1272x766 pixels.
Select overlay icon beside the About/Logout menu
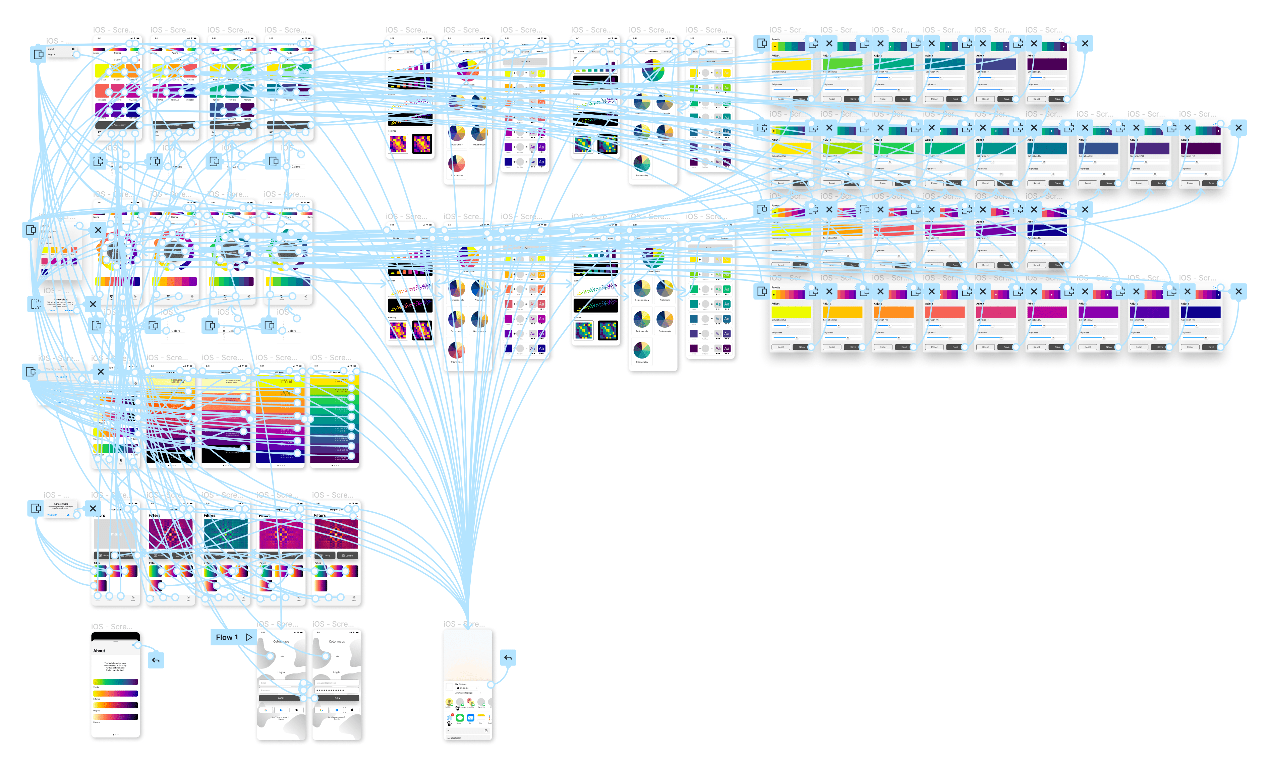38,54
